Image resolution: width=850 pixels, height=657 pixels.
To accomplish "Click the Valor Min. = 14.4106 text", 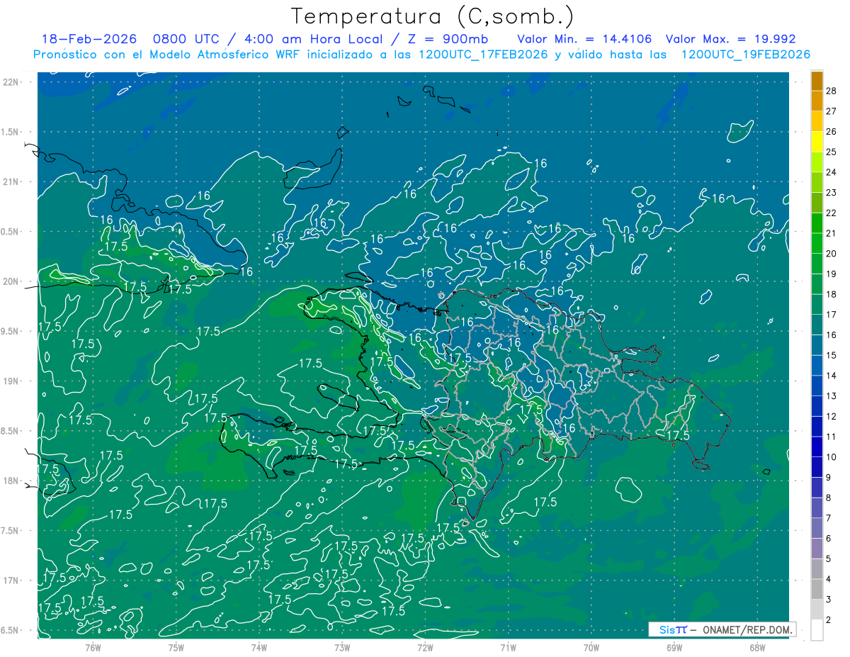I will [x=588, y=39].
